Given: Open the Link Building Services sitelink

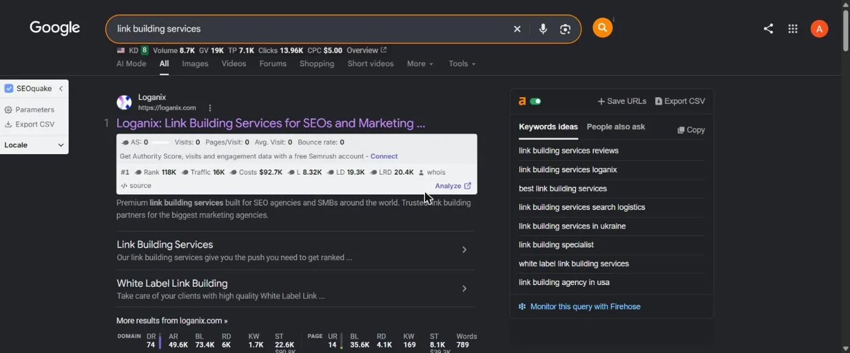Looking at the screenshot, I should 165,244.
